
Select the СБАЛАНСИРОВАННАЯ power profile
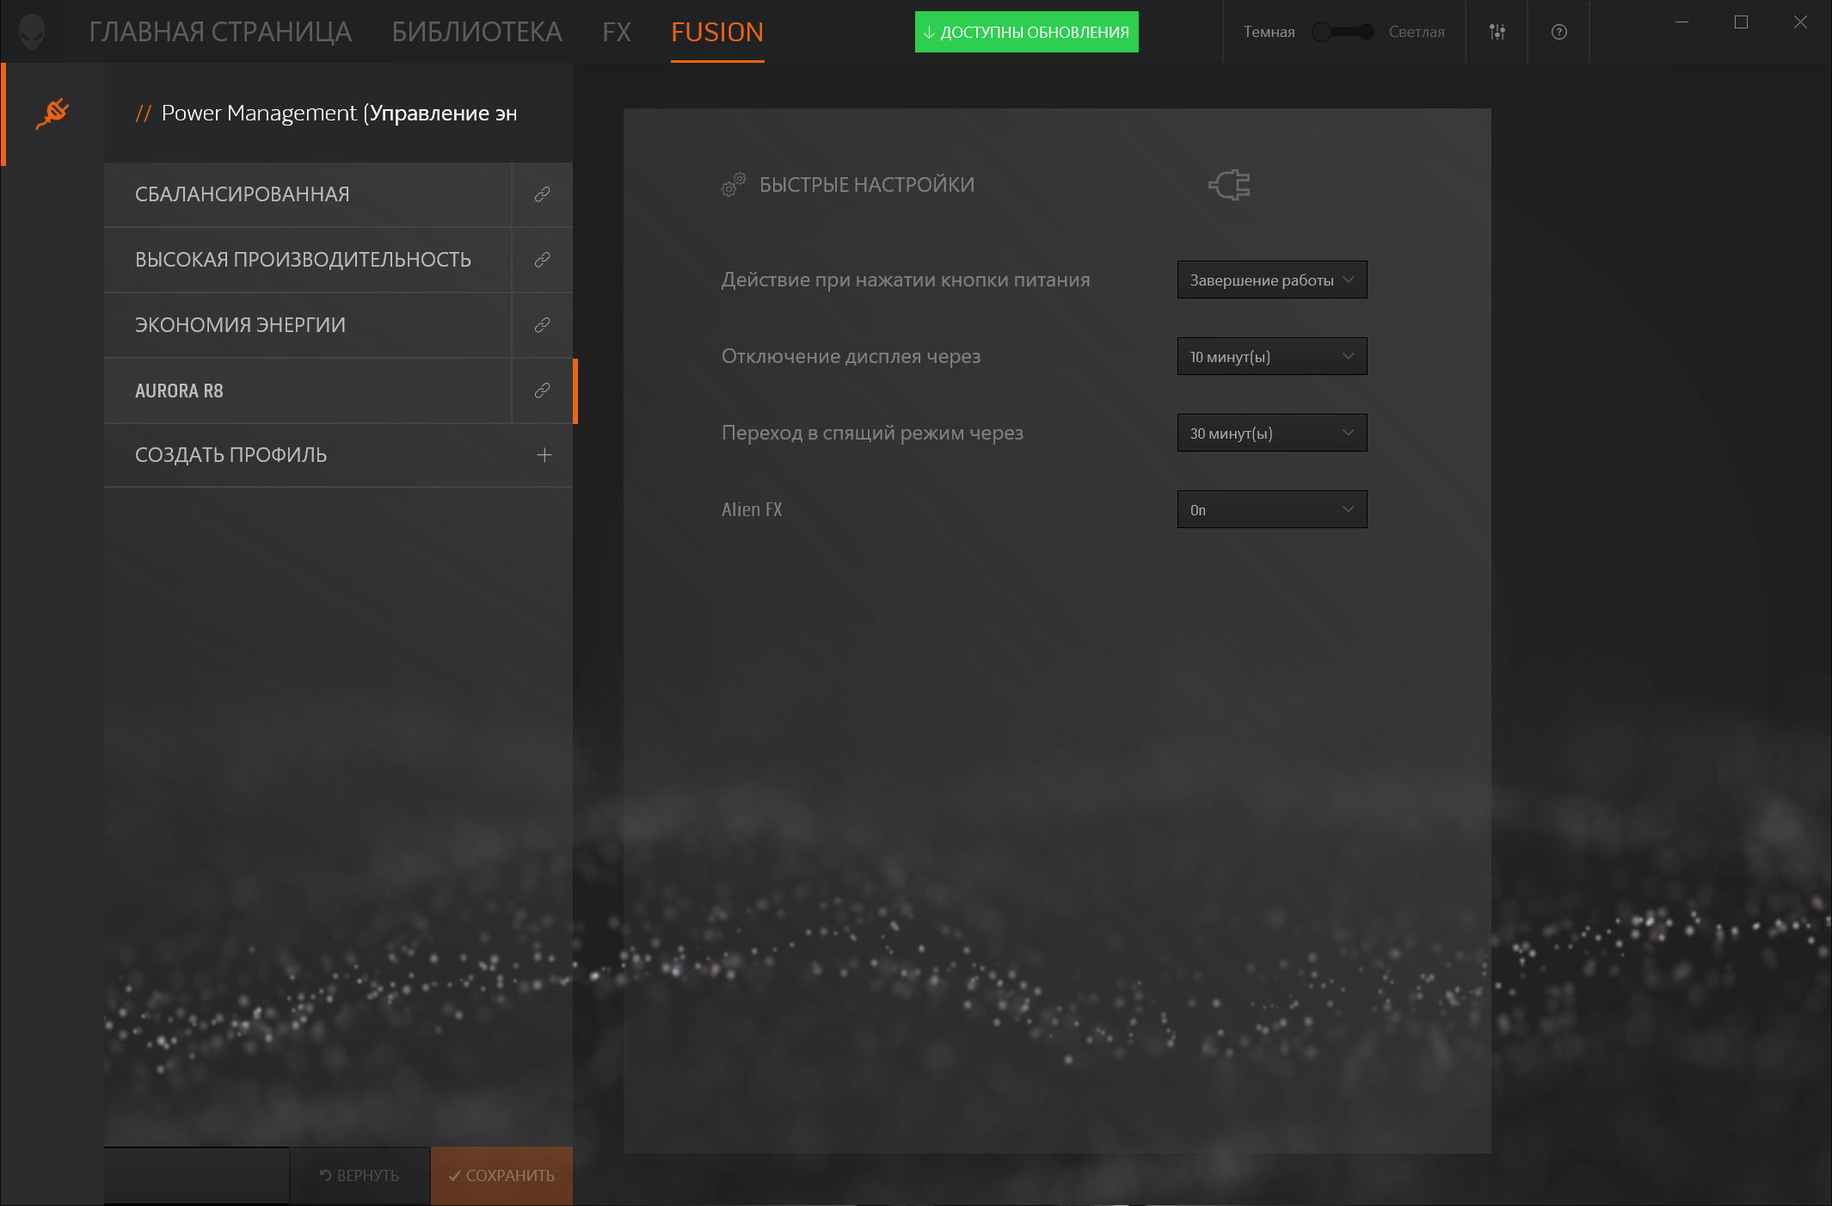[x=308, y=194]
